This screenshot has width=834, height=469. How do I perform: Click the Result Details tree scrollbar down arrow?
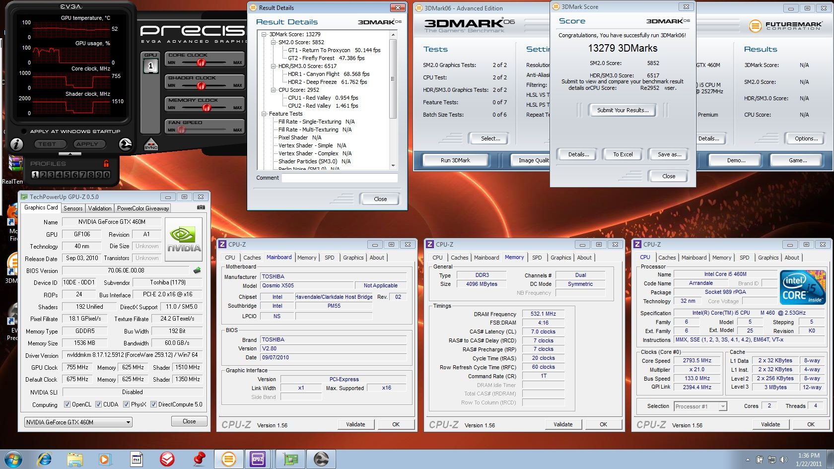pyautogui.click(x=393, y=165)
